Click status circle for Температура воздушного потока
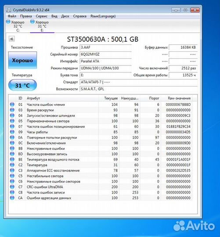The image size is (220, 237). tap(12, 159)
